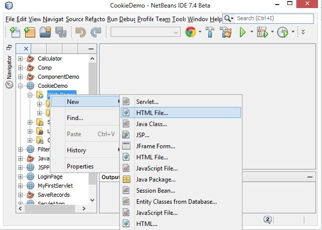Open the Edit menu
This screenshot has height=230, width=322.
[x=22, y=19]
